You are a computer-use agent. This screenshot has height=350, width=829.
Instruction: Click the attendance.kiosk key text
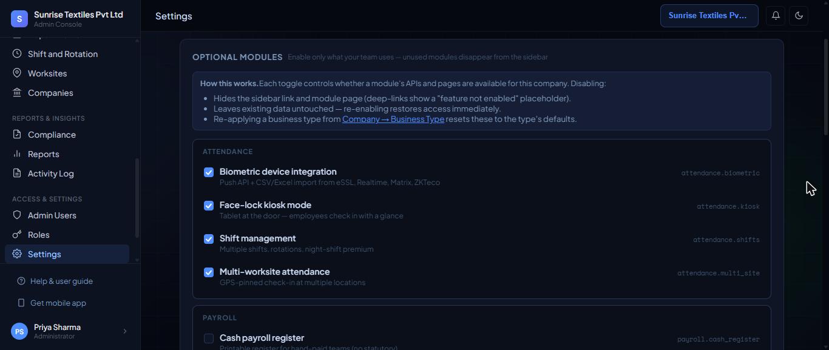click(x=728, y=206)
